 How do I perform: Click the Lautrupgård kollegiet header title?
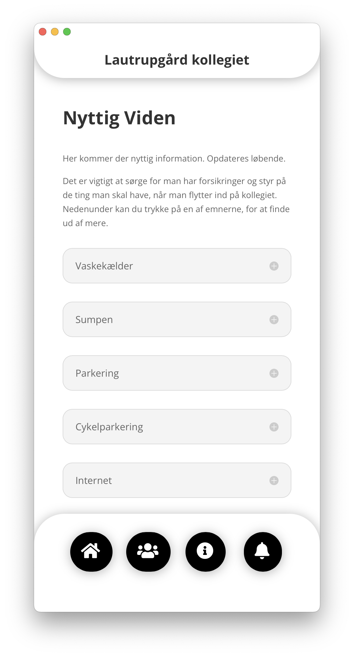point(177,60)
